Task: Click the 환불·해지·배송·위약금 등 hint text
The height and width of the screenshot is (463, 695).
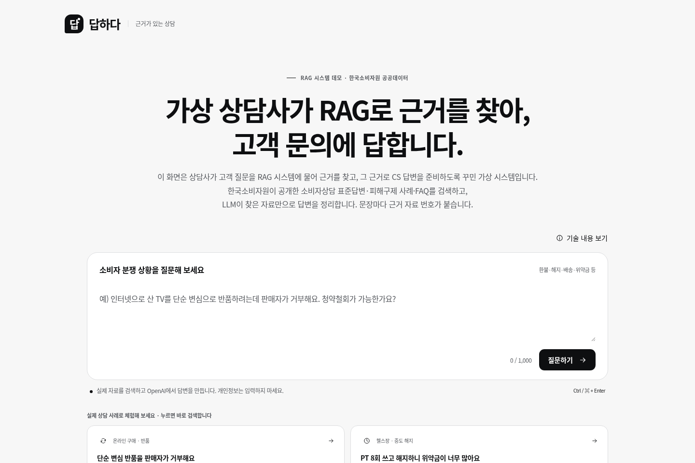Action: [x=567, y=270]
